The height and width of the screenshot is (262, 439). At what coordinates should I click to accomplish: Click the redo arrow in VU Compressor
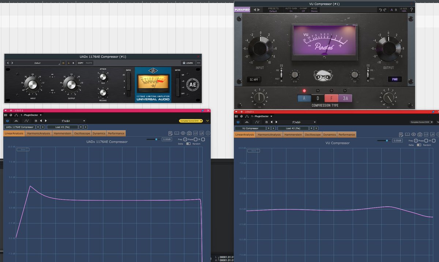coord(385,10)
